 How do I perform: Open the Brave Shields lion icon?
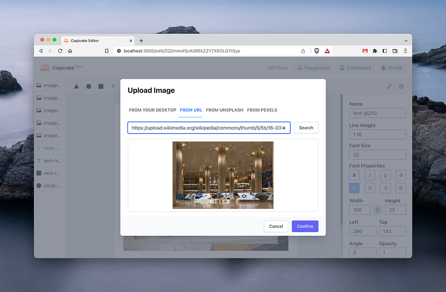[x=317, y=51]
